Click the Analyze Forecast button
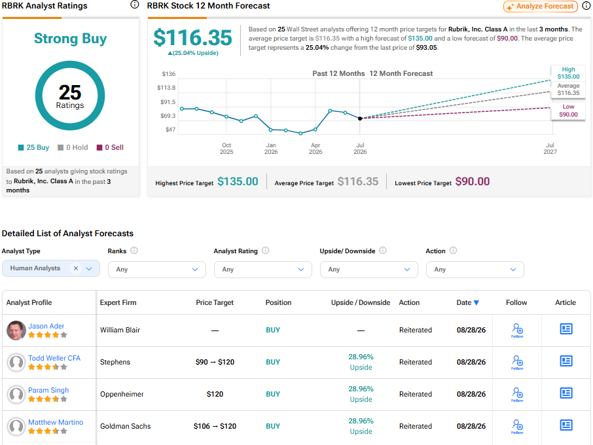 (x=541, y=7)
